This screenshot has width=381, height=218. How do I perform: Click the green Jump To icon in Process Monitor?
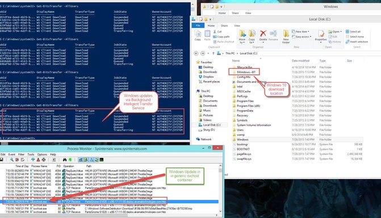tap(70, 160)
